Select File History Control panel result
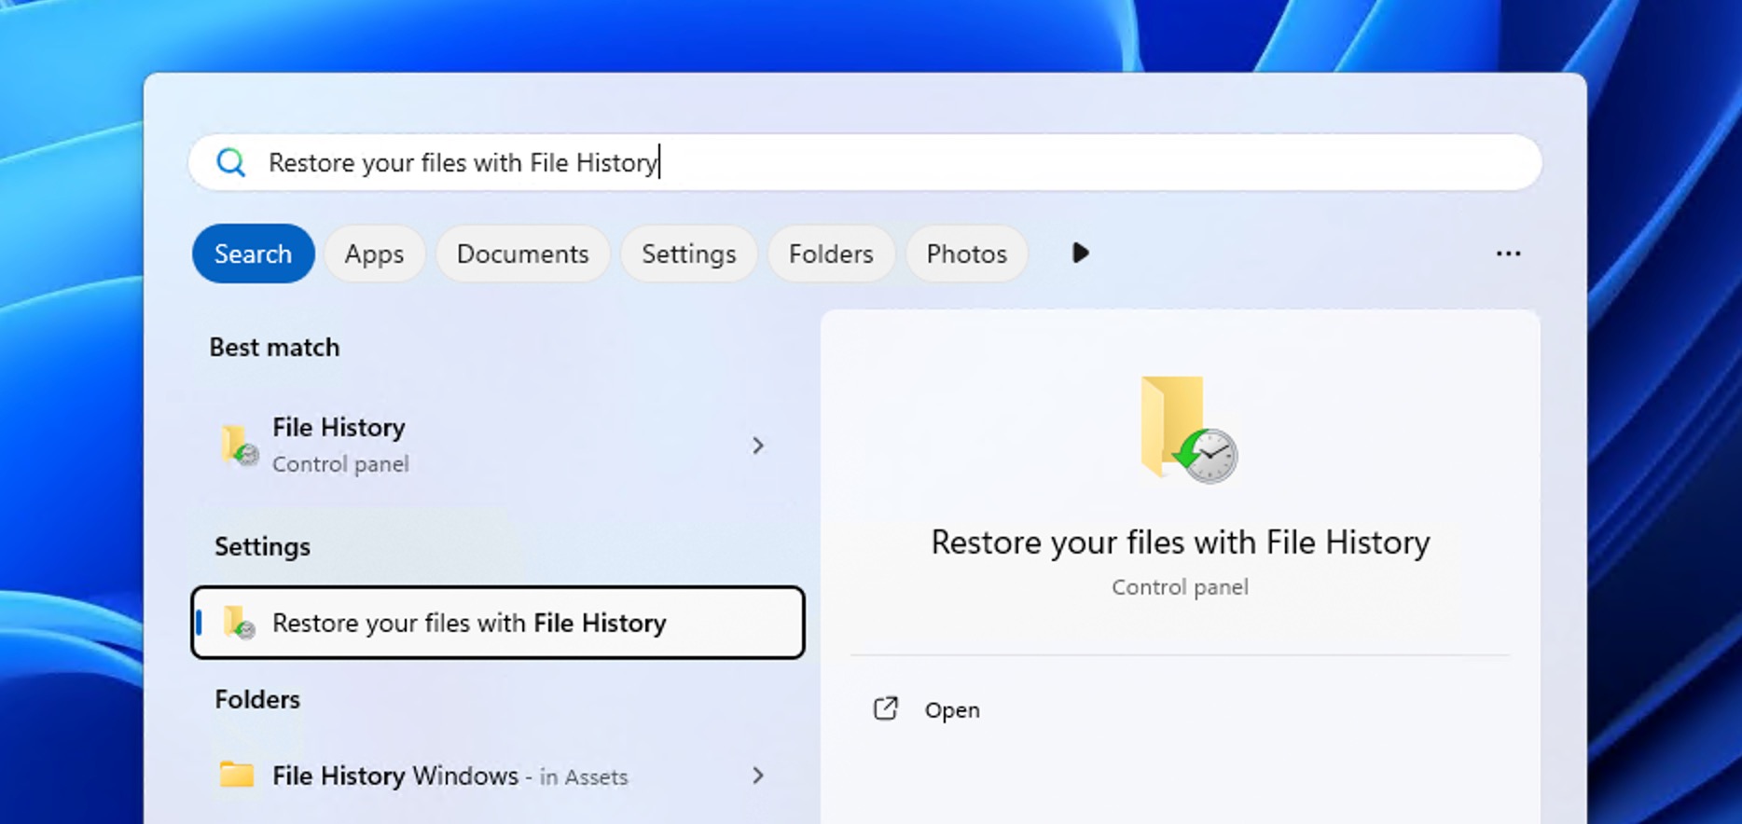The width and height of the screenshot is (1742, 824). pyautogui.click(x=466, y=445)
